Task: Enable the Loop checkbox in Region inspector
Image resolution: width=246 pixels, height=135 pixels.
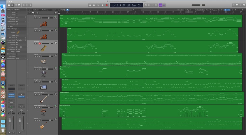Action: (x=17, y=15)
